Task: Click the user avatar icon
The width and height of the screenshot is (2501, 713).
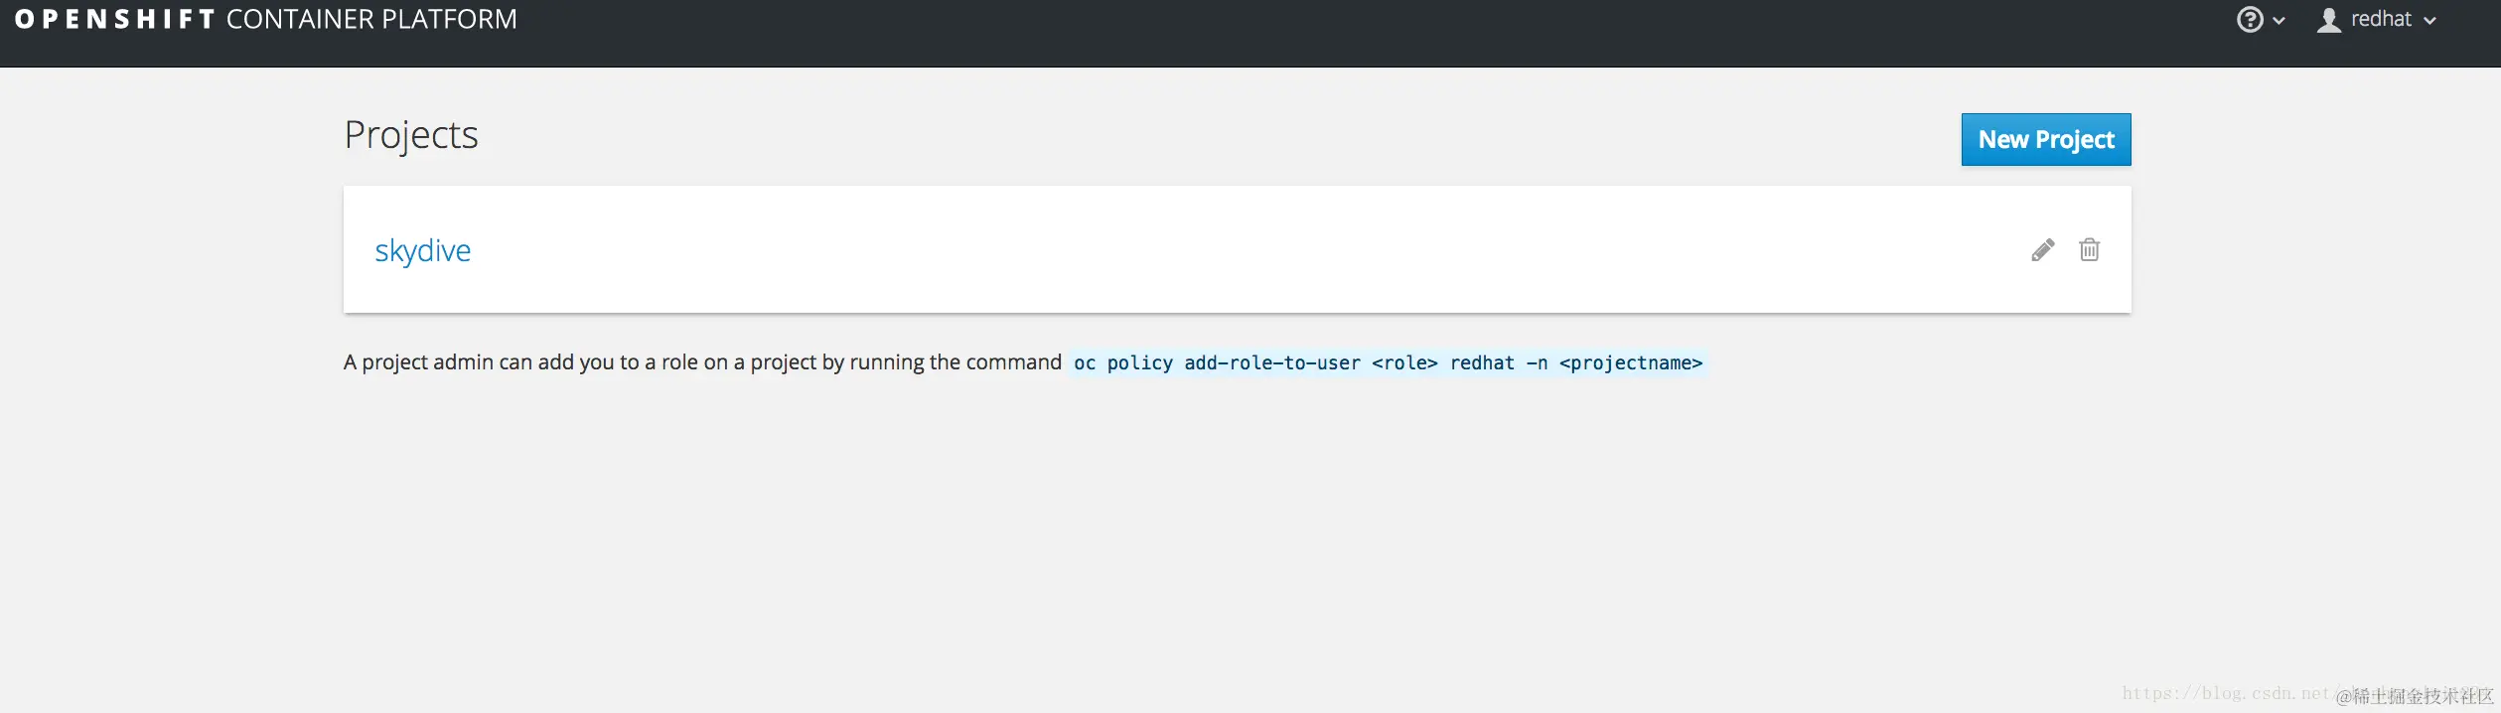Action: (x=2328, y=20)
